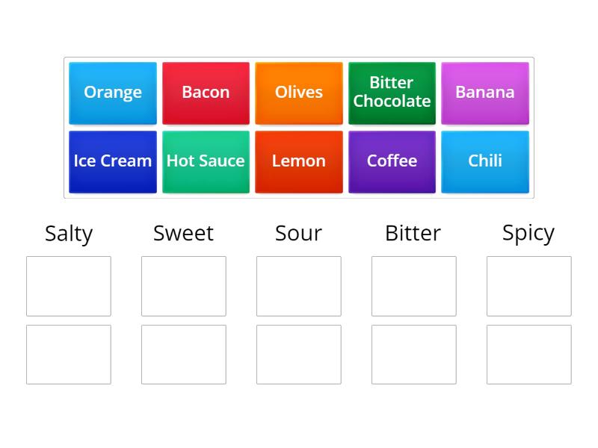Select the Bacon tile
The image size is (598, 448).
[206, 93]
